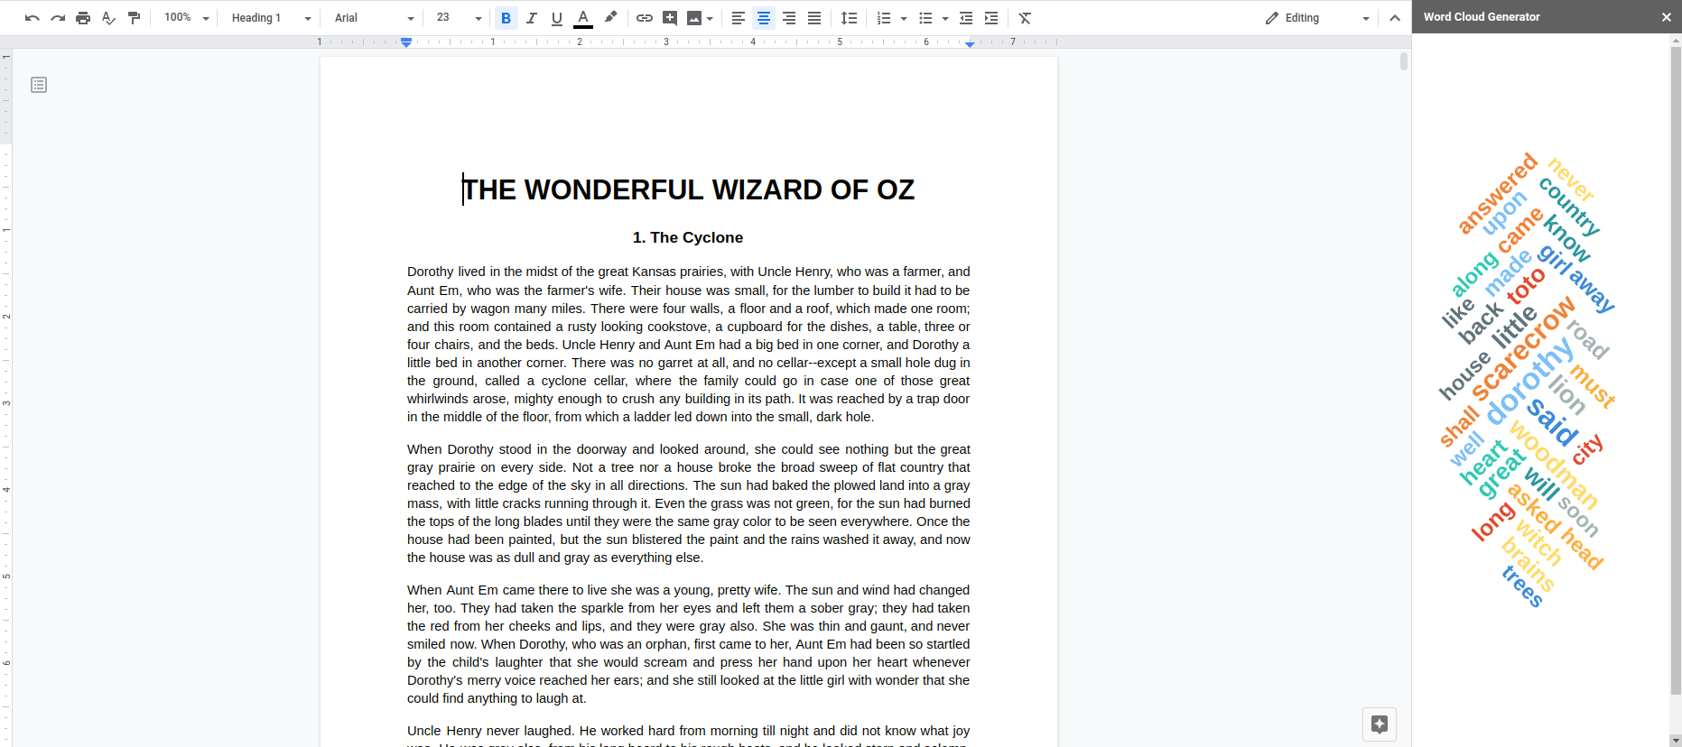1682x747 pixels.
Task: Apply numbered list
Action: [x=884, y=18]
